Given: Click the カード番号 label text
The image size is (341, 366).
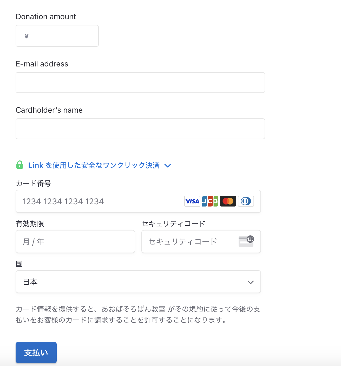Looking at the screenshot, I should (33, 184).
